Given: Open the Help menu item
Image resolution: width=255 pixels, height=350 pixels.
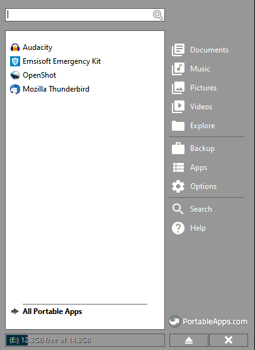Looking at the screenshot, I should point(189,228).
